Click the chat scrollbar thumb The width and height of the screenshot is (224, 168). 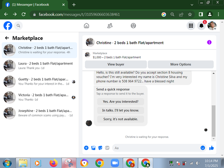click(214, 121)
